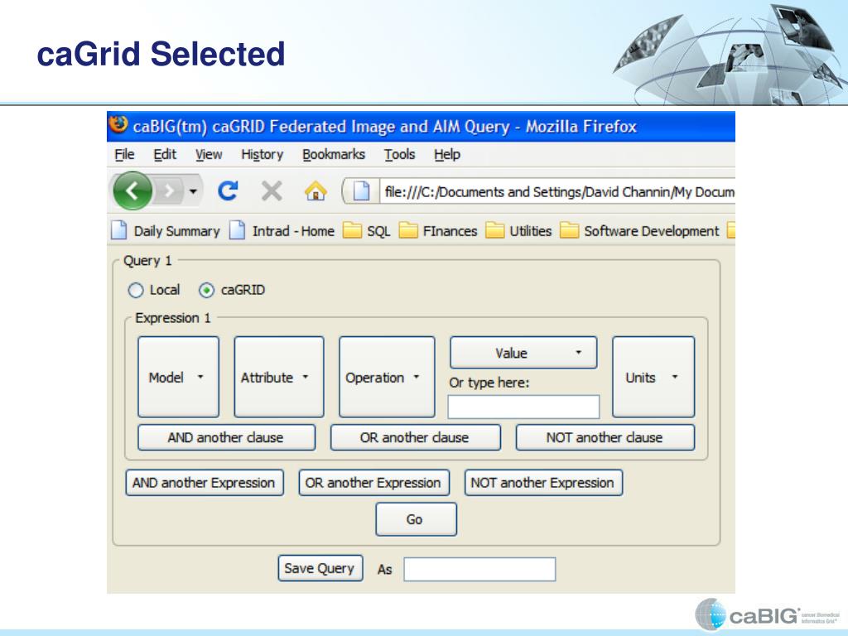
Task: Go to the Home page via house icon
Action: coord(316,191)
